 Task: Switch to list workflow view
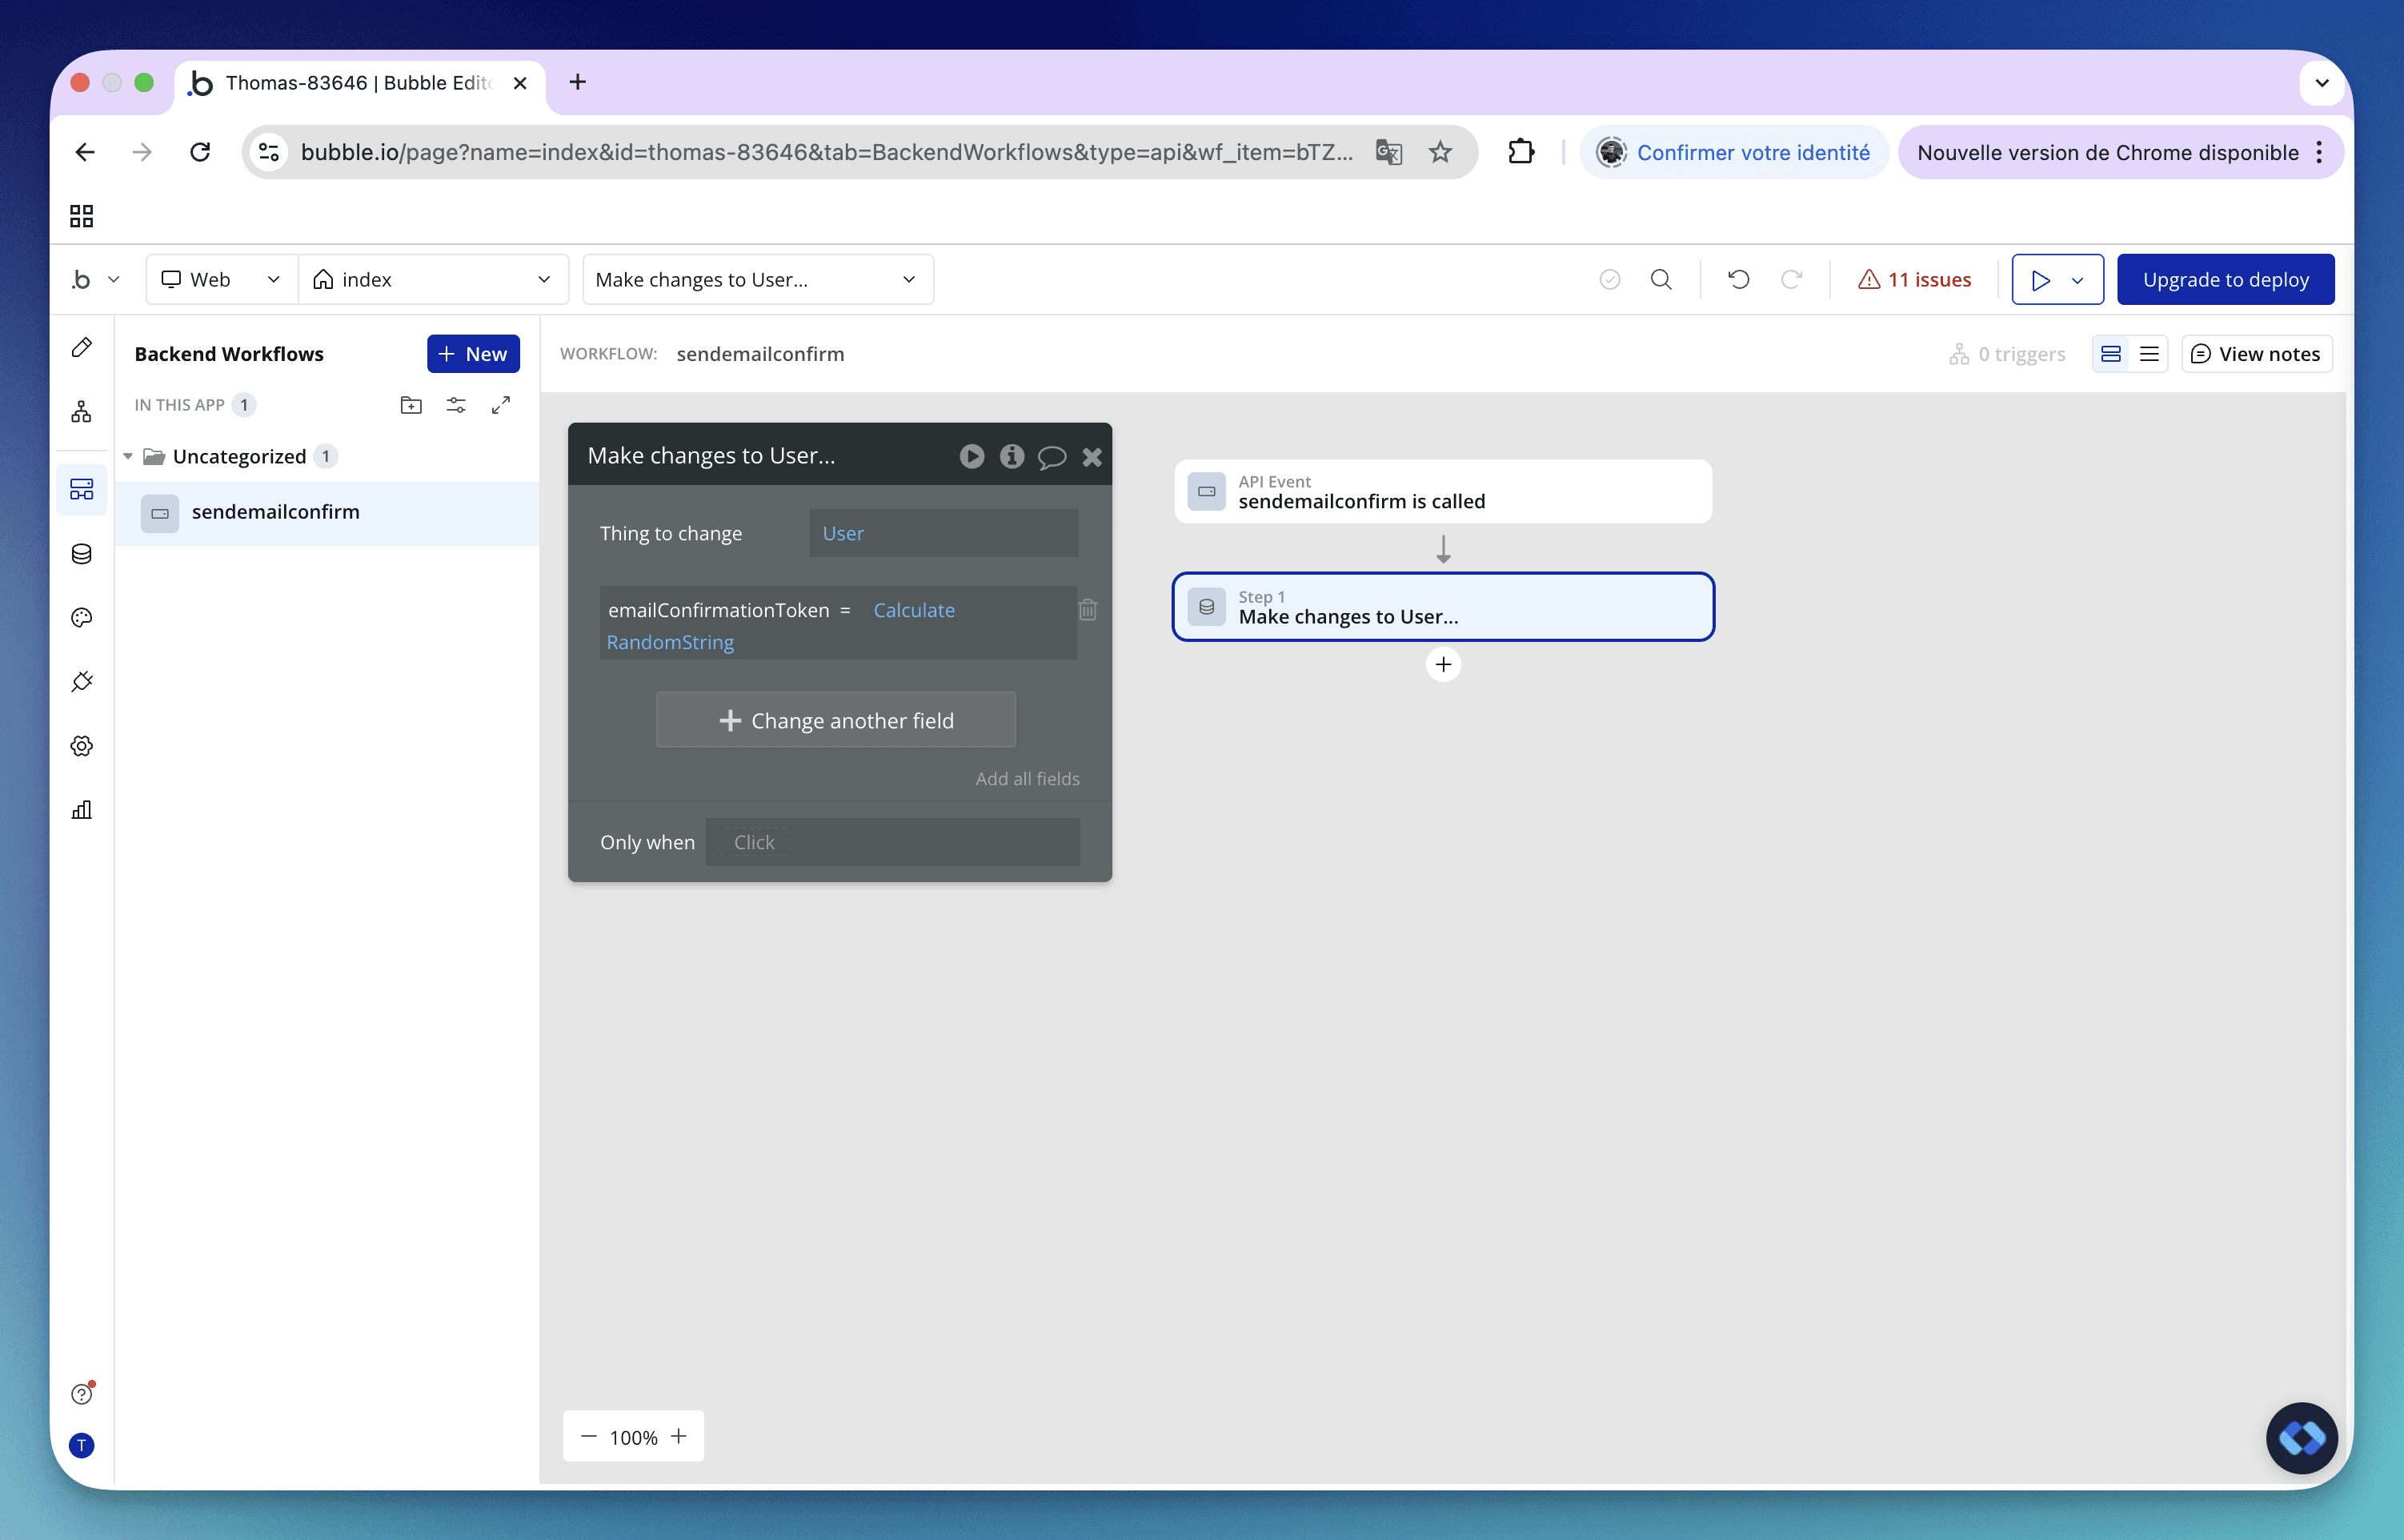tap(2149, 354)
